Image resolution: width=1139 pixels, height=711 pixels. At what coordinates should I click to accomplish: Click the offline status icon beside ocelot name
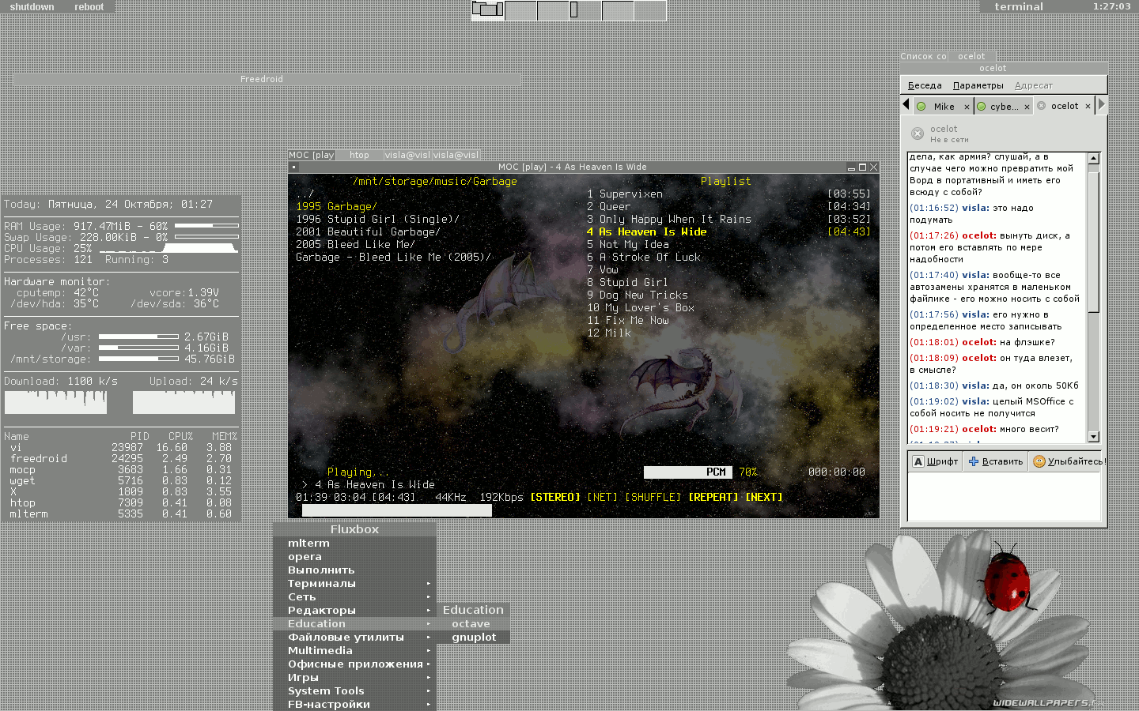coord(918,134)
